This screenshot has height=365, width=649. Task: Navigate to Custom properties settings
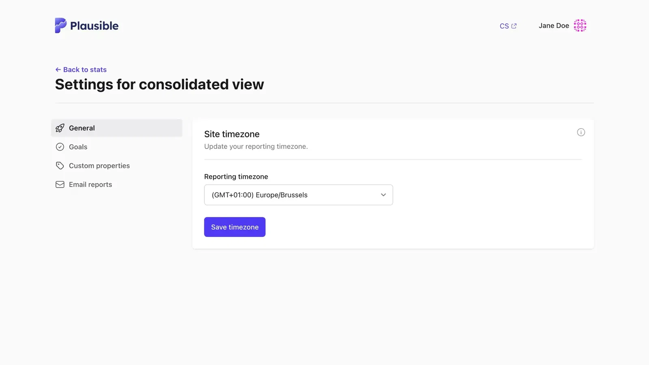[x=99, y=165]
